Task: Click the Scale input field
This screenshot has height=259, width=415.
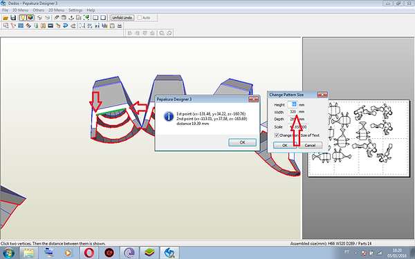Action: coord(298,127)
